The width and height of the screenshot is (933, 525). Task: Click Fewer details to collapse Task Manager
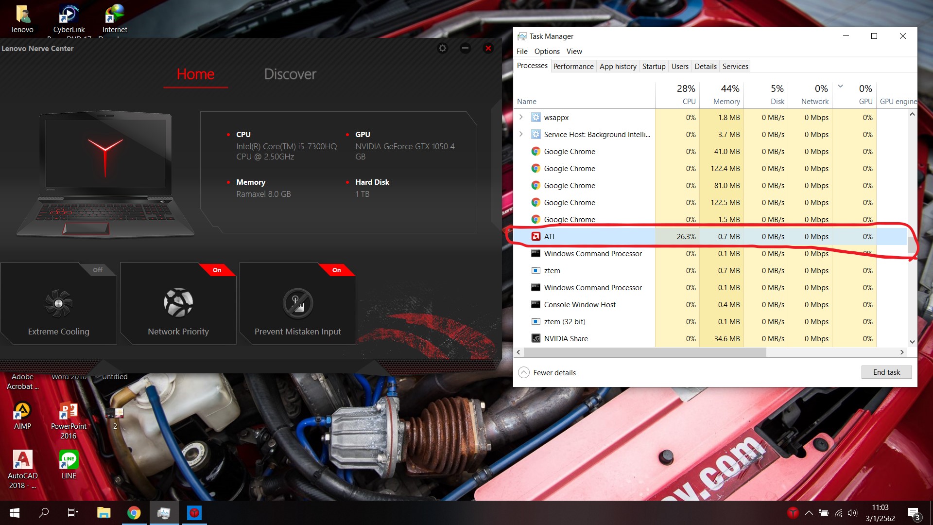pyautogui.click(x=547, y=372)
